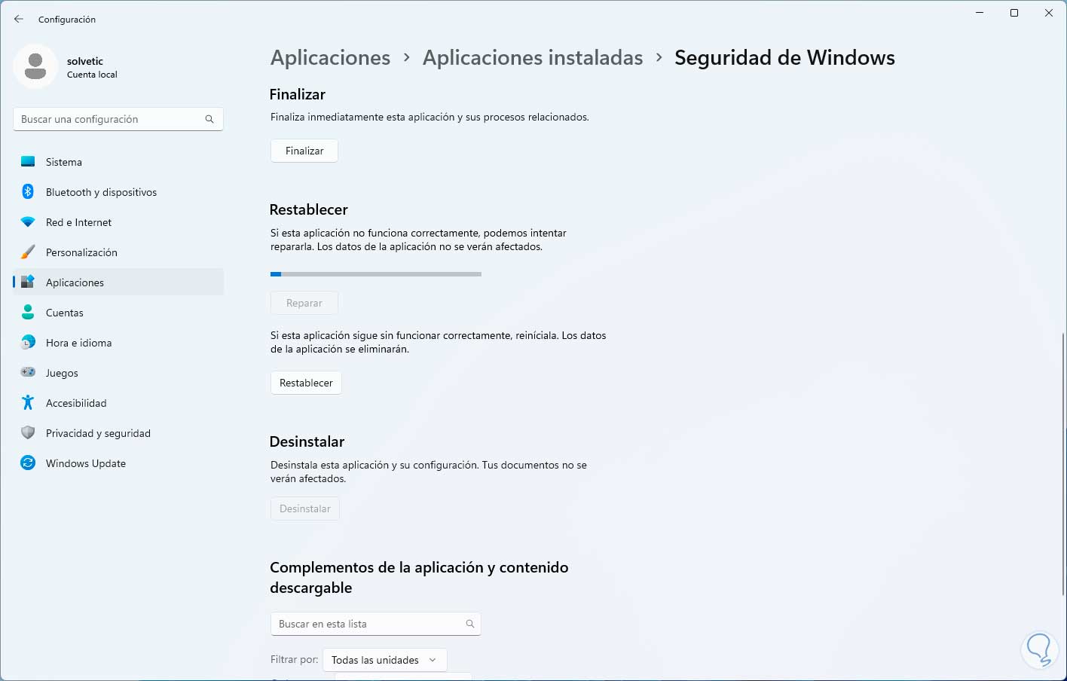Open the Juegos section
1067x681 pixels.
(x=118, y=373)
